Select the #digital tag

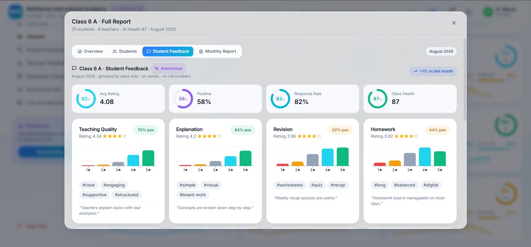(431, 185)
